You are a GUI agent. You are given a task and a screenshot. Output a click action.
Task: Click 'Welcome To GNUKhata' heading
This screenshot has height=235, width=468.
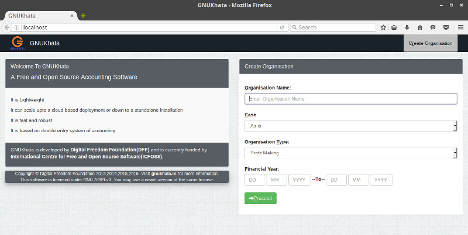coord(40,67)
